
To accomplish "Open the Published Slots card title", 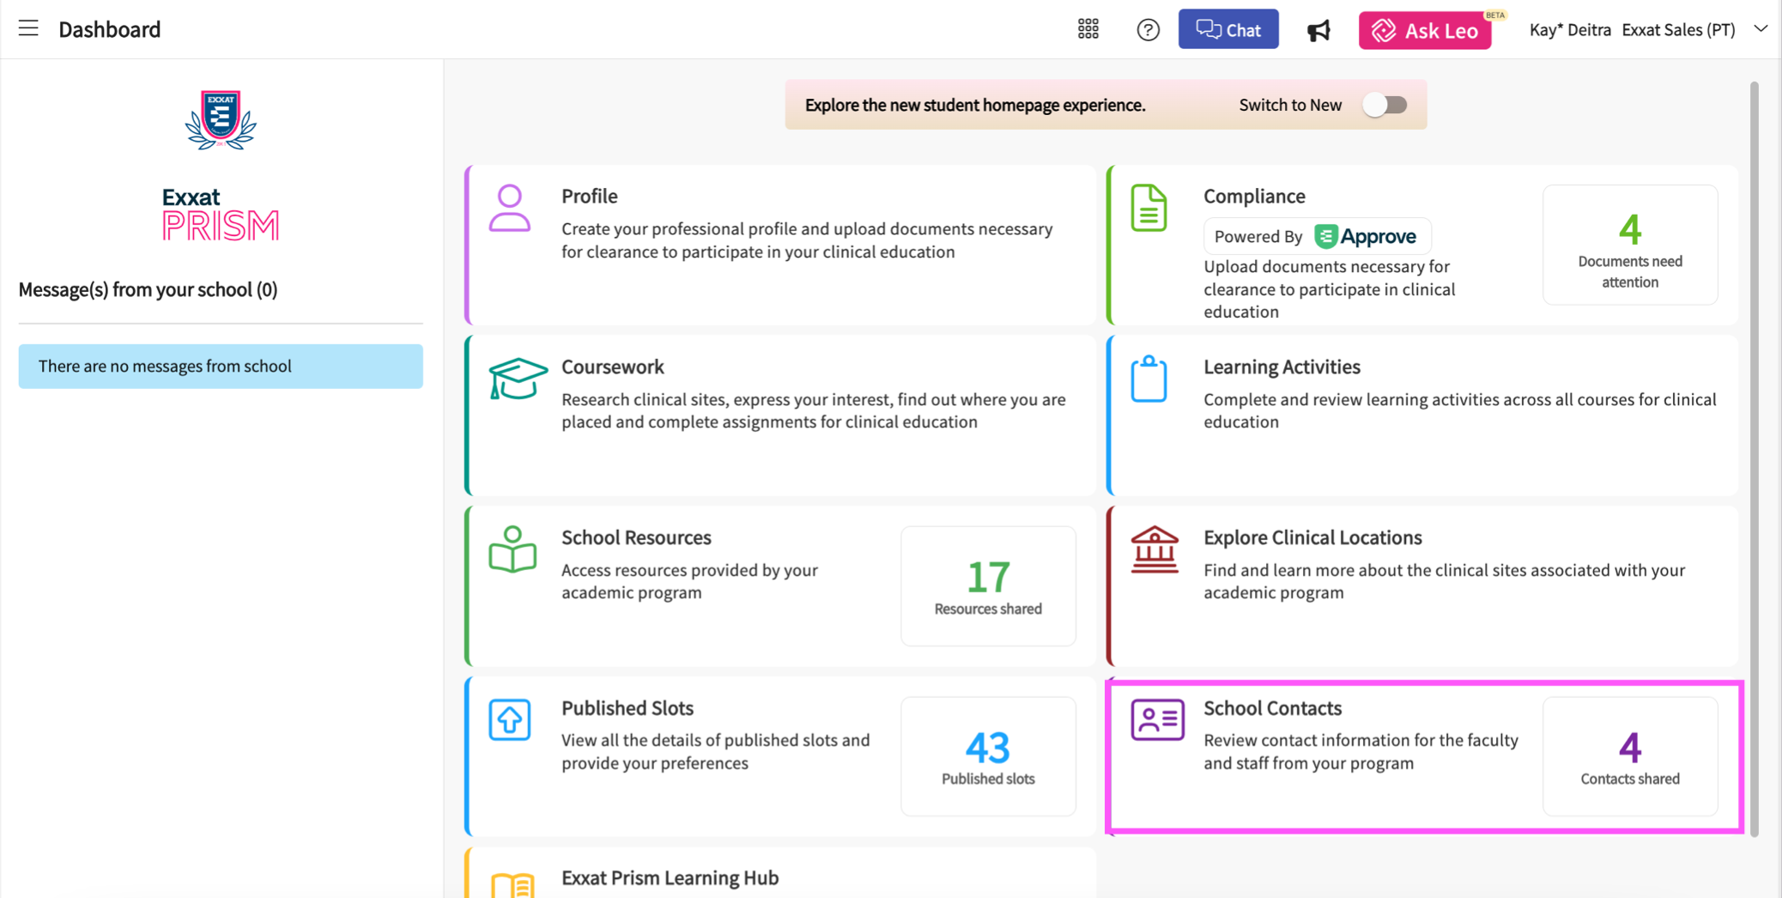I will tap(627, 708).
